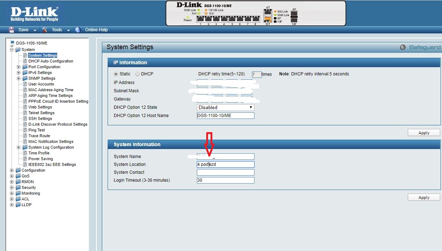
Task: Open MAC Address Aging Time page
Action: click(x=51, y=90)
